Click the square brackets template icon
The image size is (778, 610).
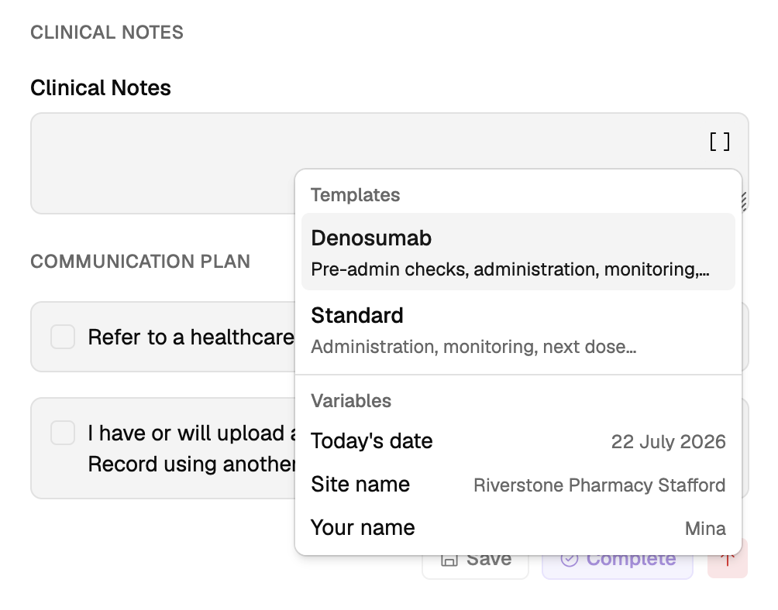pyautogui.click(x=719, y=142)
